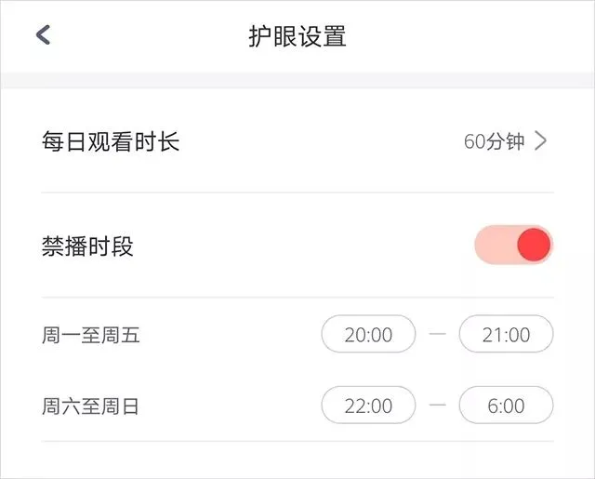595x479 pixels.
Task: Click the dash between 20:00 and 21:00
Action: coord(438,335)
